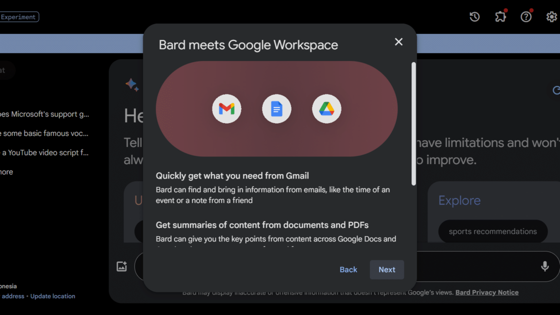The width and height of the screenshot is (560, 315).
Task: Open the basic famous voc... recent chat
Action: pos(44,133)
